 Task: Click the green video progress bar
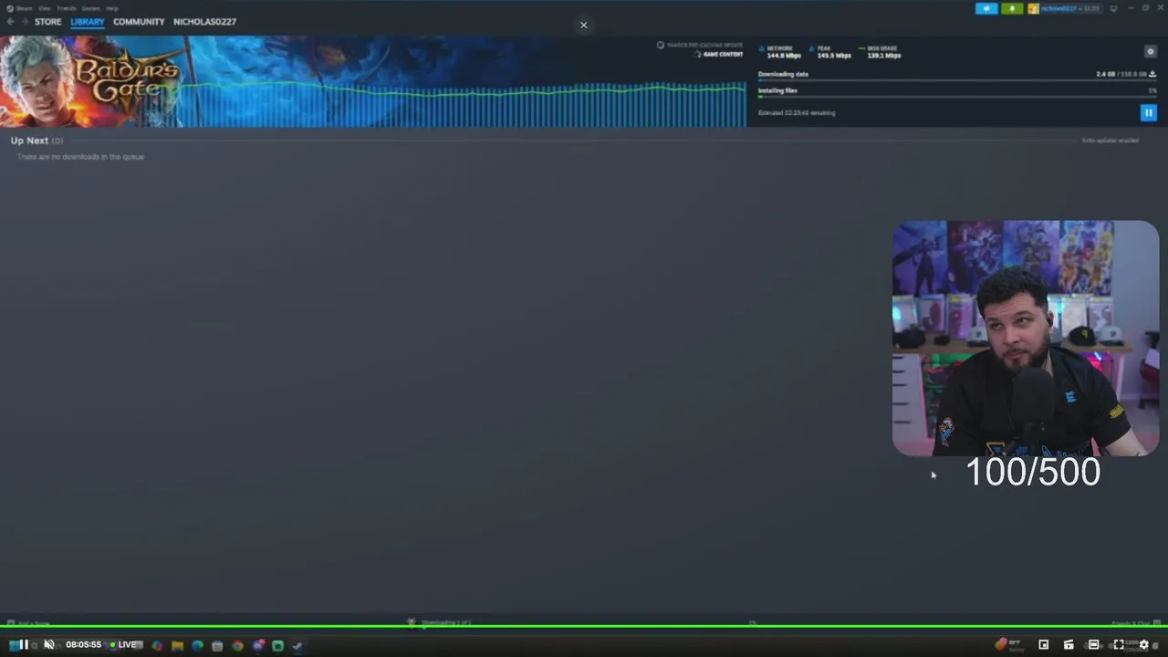click(x=584, y=626)
